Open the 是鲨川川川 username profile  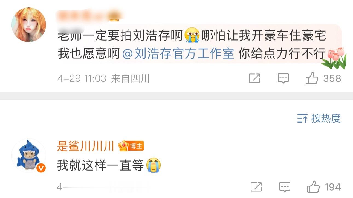(x=85, y=146)
